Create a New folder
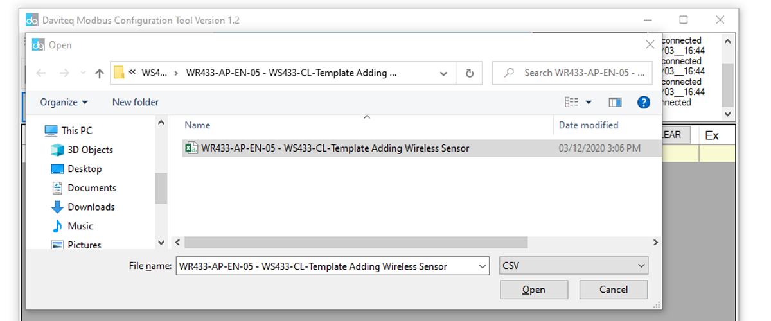The image size is (771, 321). tap(135, 102)
